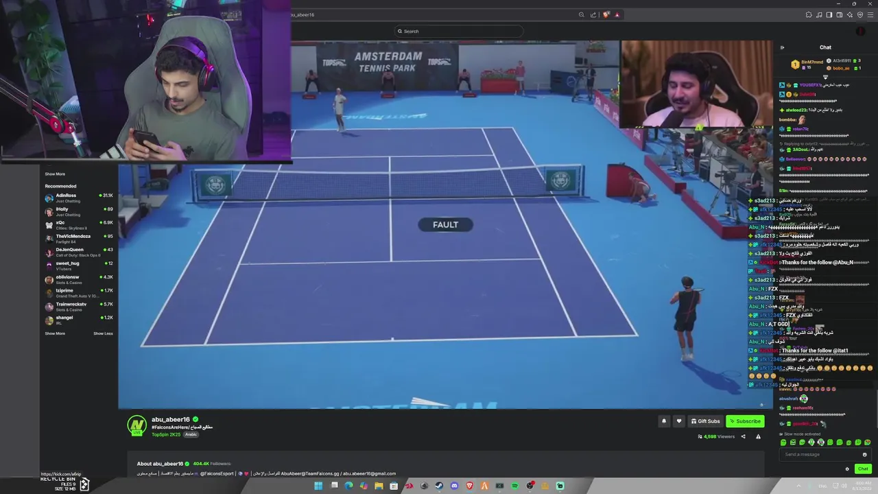Image resolution: width=878 pixels, height=494 pixels.
Task: Open Brave Leo AI sparkle icon
Action: 850,15
